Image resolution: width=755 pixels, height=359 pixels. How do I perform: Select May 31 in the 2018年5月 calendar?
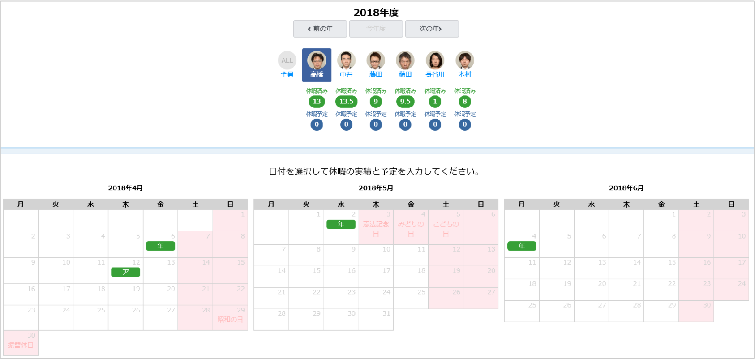point(376,320)
